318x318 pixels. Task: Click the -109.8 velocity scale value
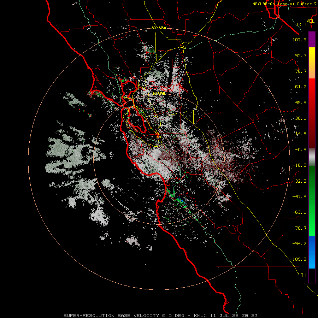coord(298,259)
